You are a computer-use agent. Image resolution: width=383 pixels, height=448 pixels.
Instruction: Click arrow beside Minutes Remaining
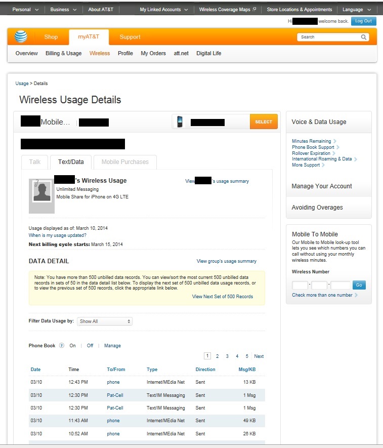[x=335, y=141]
